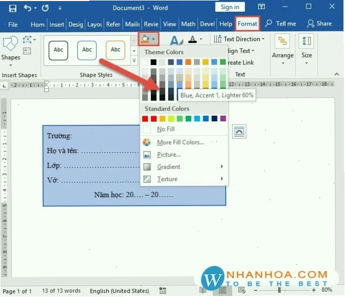This screenshot has width=345, height=297.
Task: Click the Undo arrow icon
Action: pyautogui.click(x=27, y=8)
